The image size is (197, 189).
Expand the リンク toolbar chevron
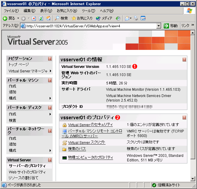tap(193, 25)
